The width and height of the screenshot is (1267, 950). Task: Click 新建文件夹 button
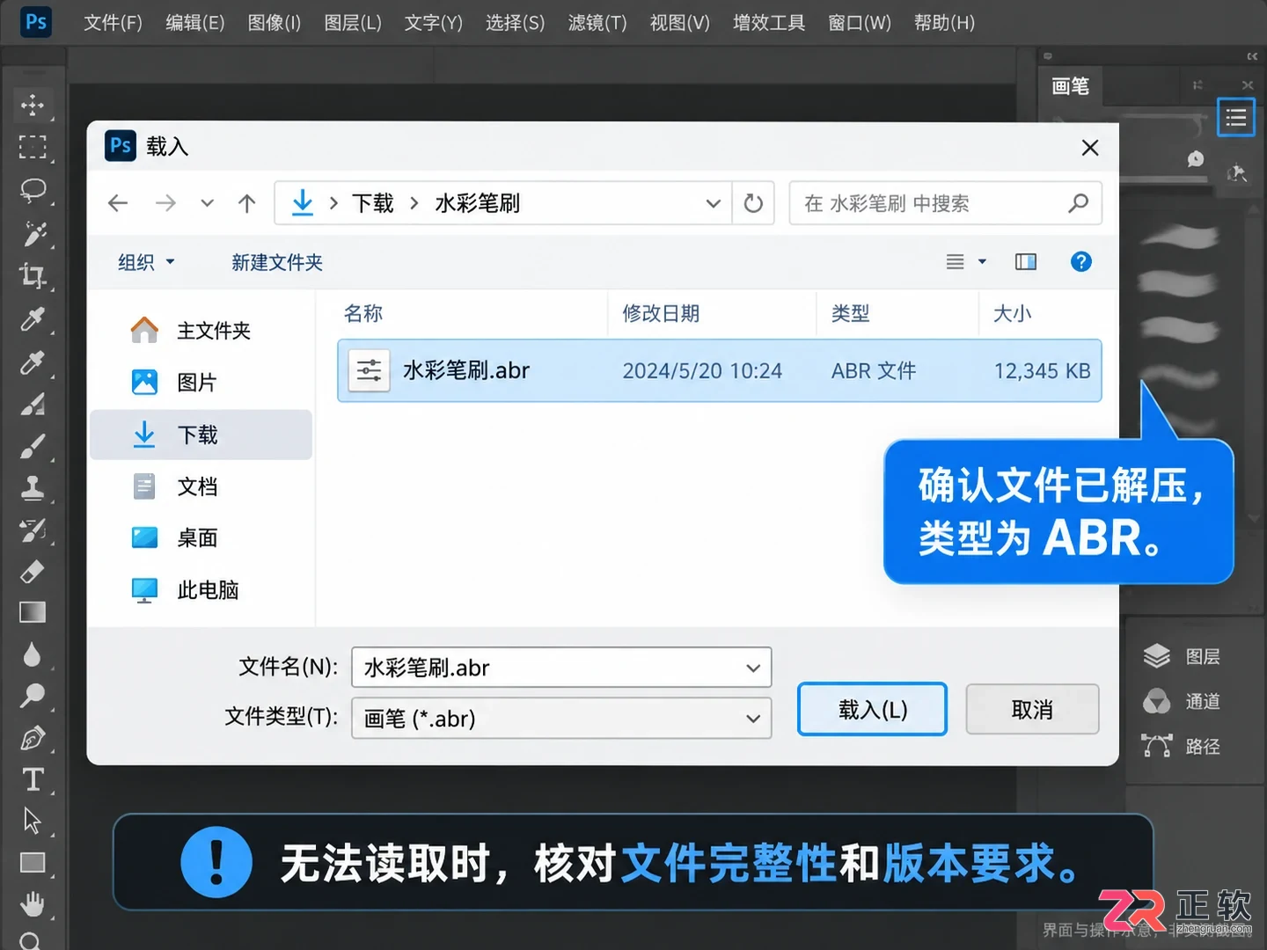[277, 262]
